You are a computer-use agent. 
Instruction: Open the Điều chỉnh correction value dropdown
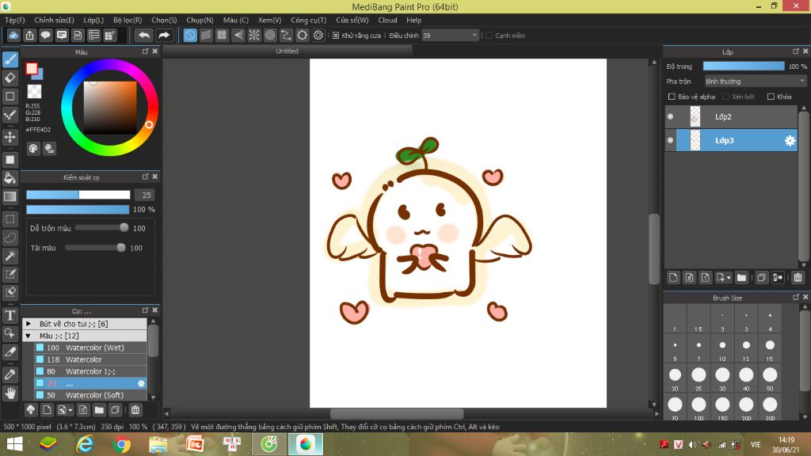click(x=450, y=35)
